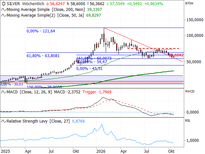The width and height of the screenshot is (205, 154).
Task: Click the Fibonacci label 100,00% - 54,47
Action: (x=92, y=62)
